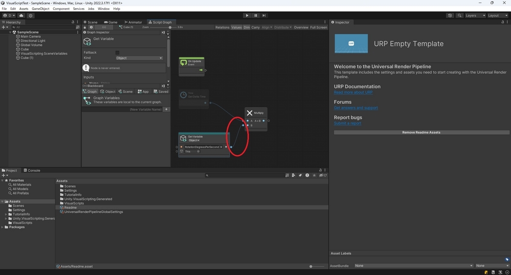The height and width of the screenshot is (275, 511).
Task: Toggle the Fallback checkbox
Action: click(118, 52)
